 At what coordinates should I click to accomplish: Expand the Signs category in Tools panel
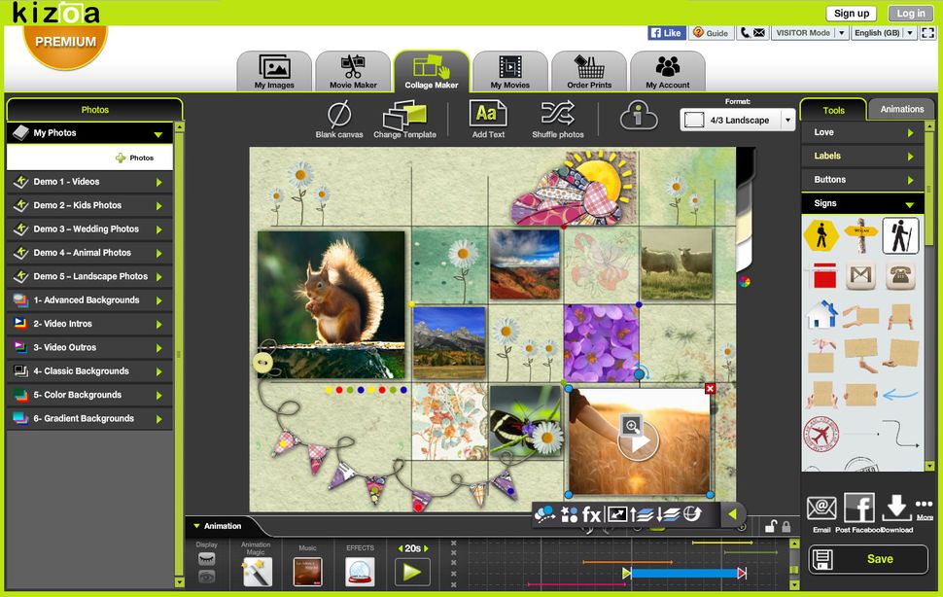pos(861,203)
